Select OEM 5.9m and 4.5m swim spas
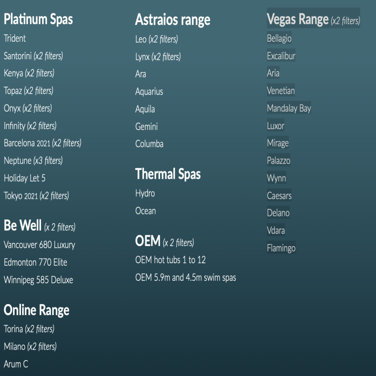The image size is (376, 376). [x=185, y=277]
